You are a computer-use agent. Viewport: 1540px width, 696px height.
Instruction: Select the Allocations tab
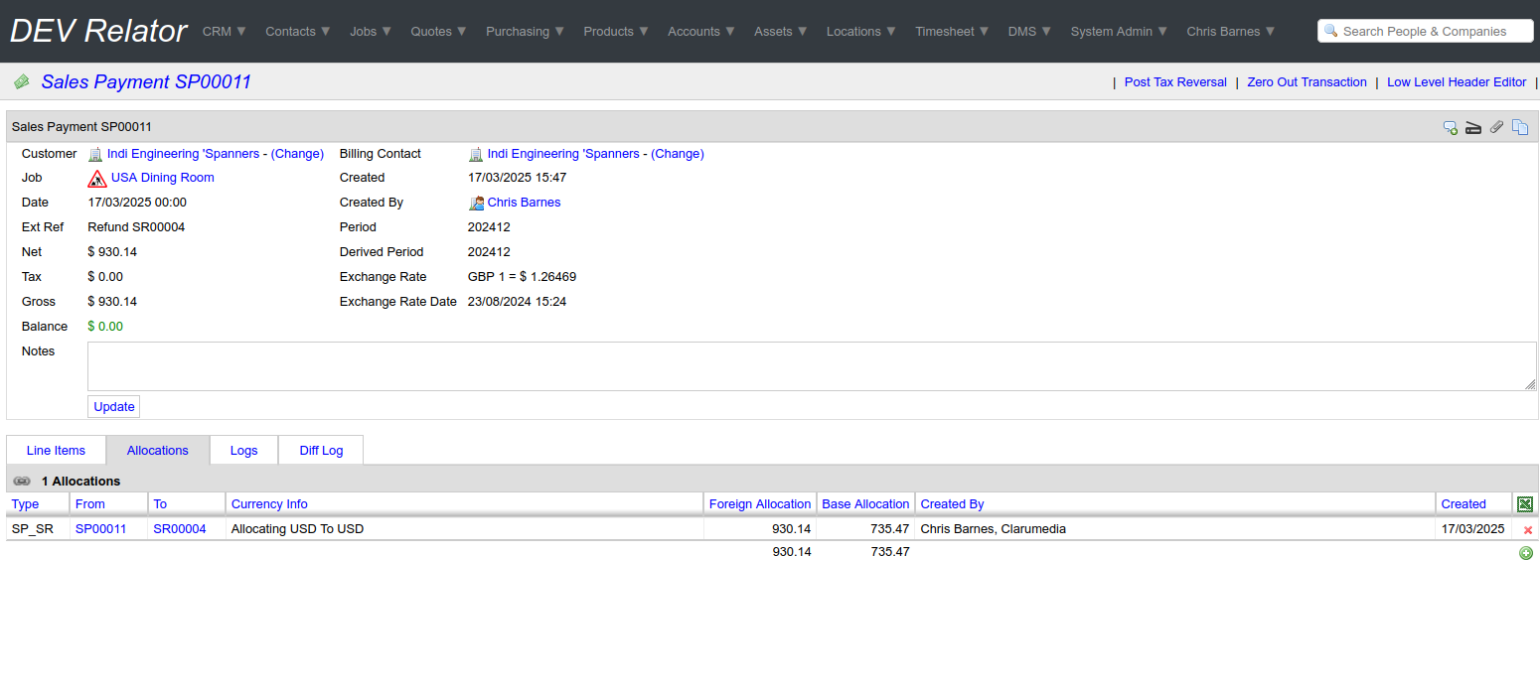click(158, 450)
